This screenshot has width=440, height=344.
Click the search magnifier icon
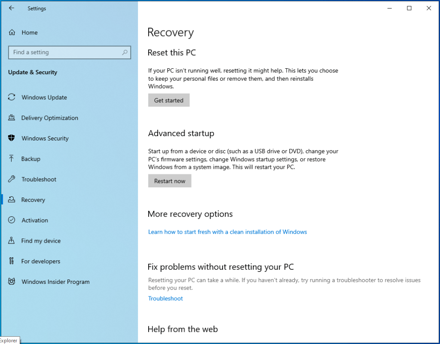pyautogui.click(x=125, y=52)
